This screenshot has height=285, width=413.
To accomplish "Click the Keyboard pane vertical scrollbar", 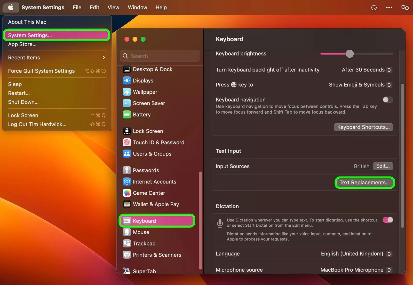I will tap(402, 156).
